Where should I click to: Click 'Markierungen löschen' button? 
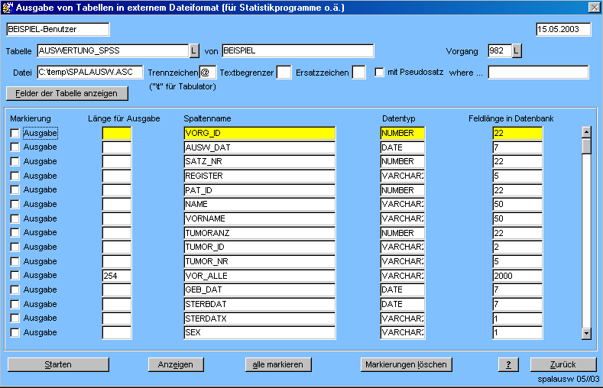point(407,364)
